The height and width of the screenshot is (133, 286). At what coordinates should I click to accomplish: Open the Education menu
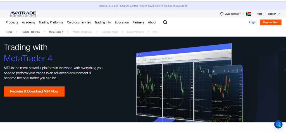tap(122, 22)
